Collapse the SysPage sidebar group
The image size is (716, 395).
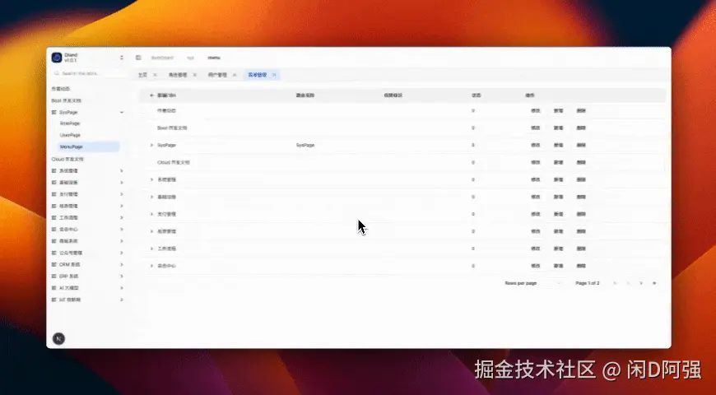[x=122, y=113]
